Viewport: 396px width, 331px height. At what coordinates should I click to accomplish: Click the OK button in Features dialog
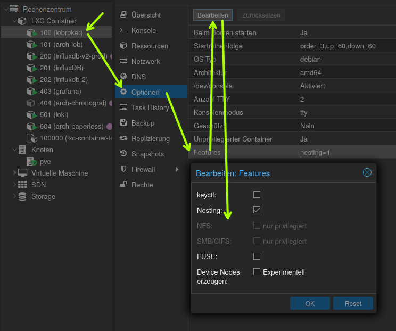tap(310, 303)
